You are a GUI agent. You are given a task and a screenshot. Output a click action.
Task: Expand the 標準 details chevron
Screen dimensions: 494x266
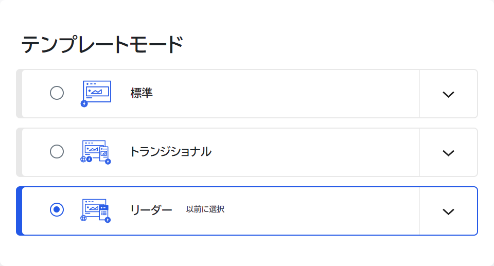pos(448,94)
